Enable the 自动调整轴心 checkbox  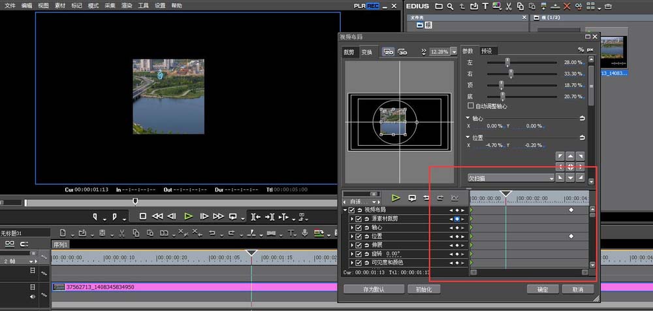point(471,106)
